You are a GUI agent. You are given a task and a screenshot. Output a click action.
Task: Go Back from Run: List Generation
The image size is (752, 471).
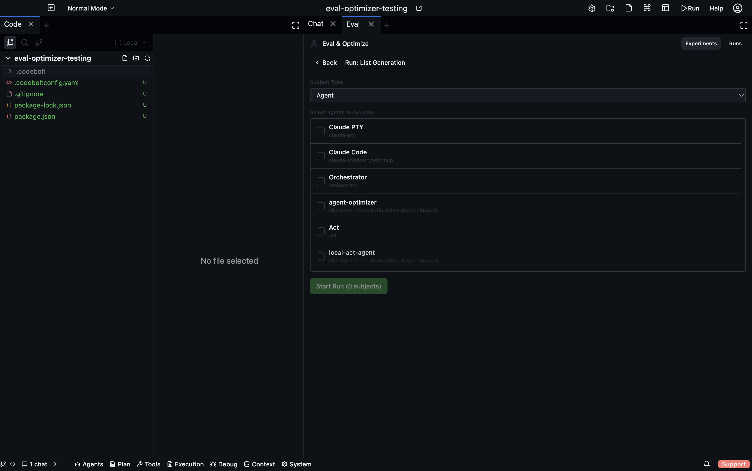click(326, 62)
